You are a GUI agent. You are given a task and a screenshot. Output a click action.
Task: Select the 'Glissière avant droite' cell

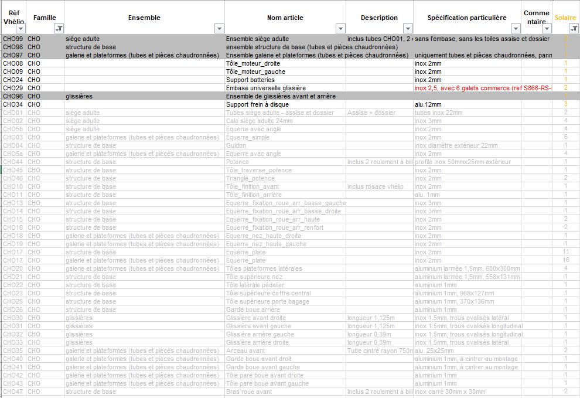285,318
